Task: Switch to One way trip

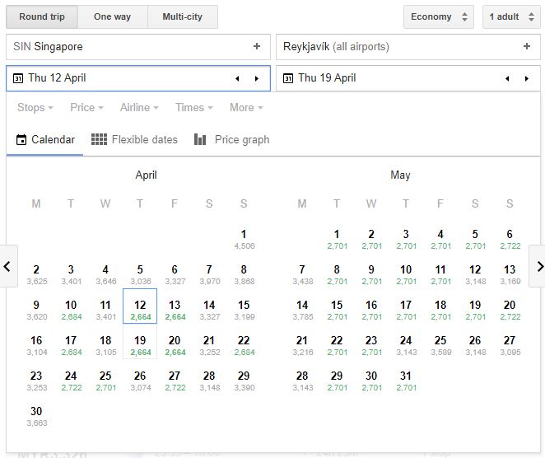Action: point(113,16)
